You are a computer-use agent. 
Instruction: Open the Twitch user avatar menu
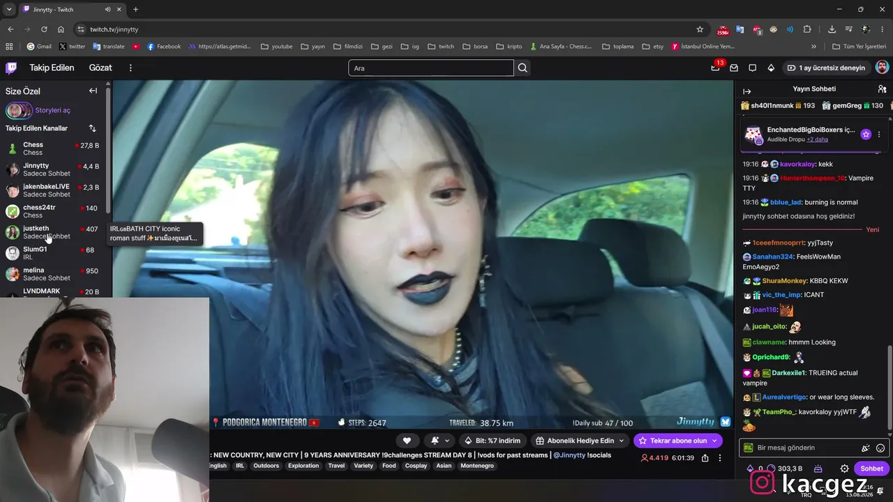pos(882,67)
